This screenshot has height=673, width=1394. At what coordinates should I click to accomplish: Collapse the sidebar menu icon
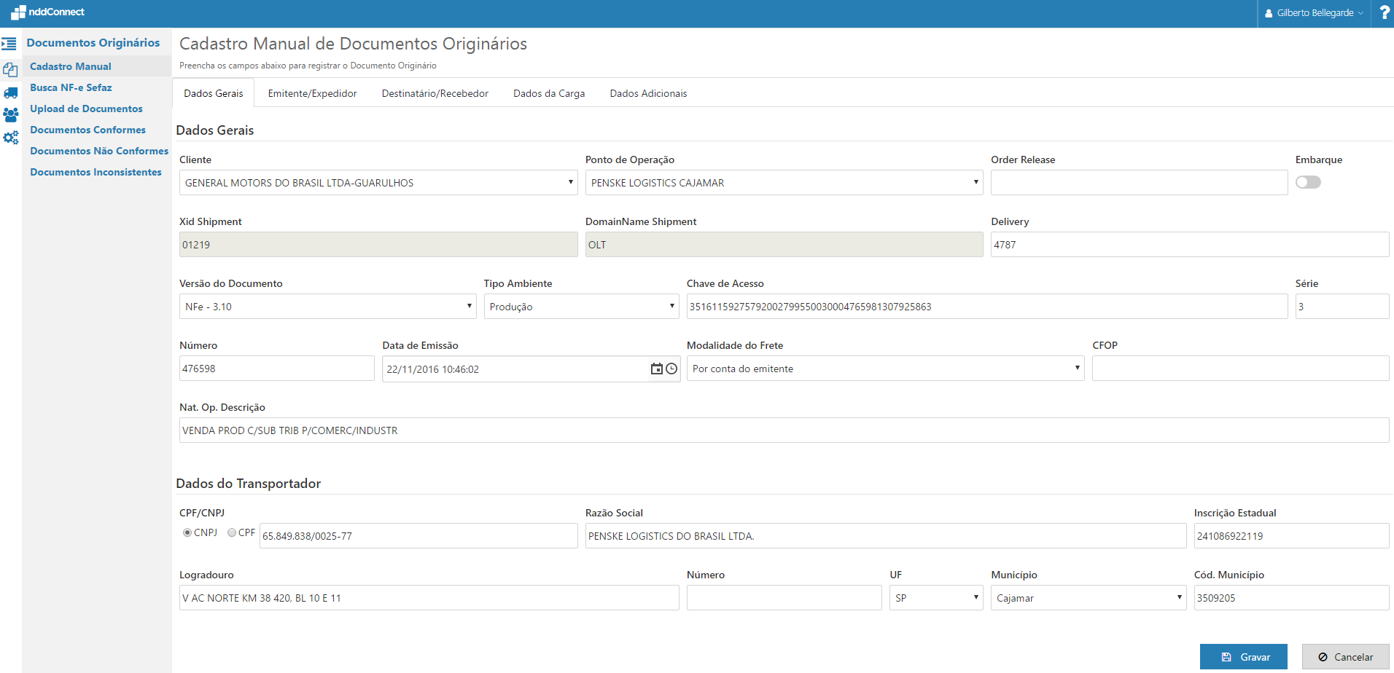coord(9,44)
